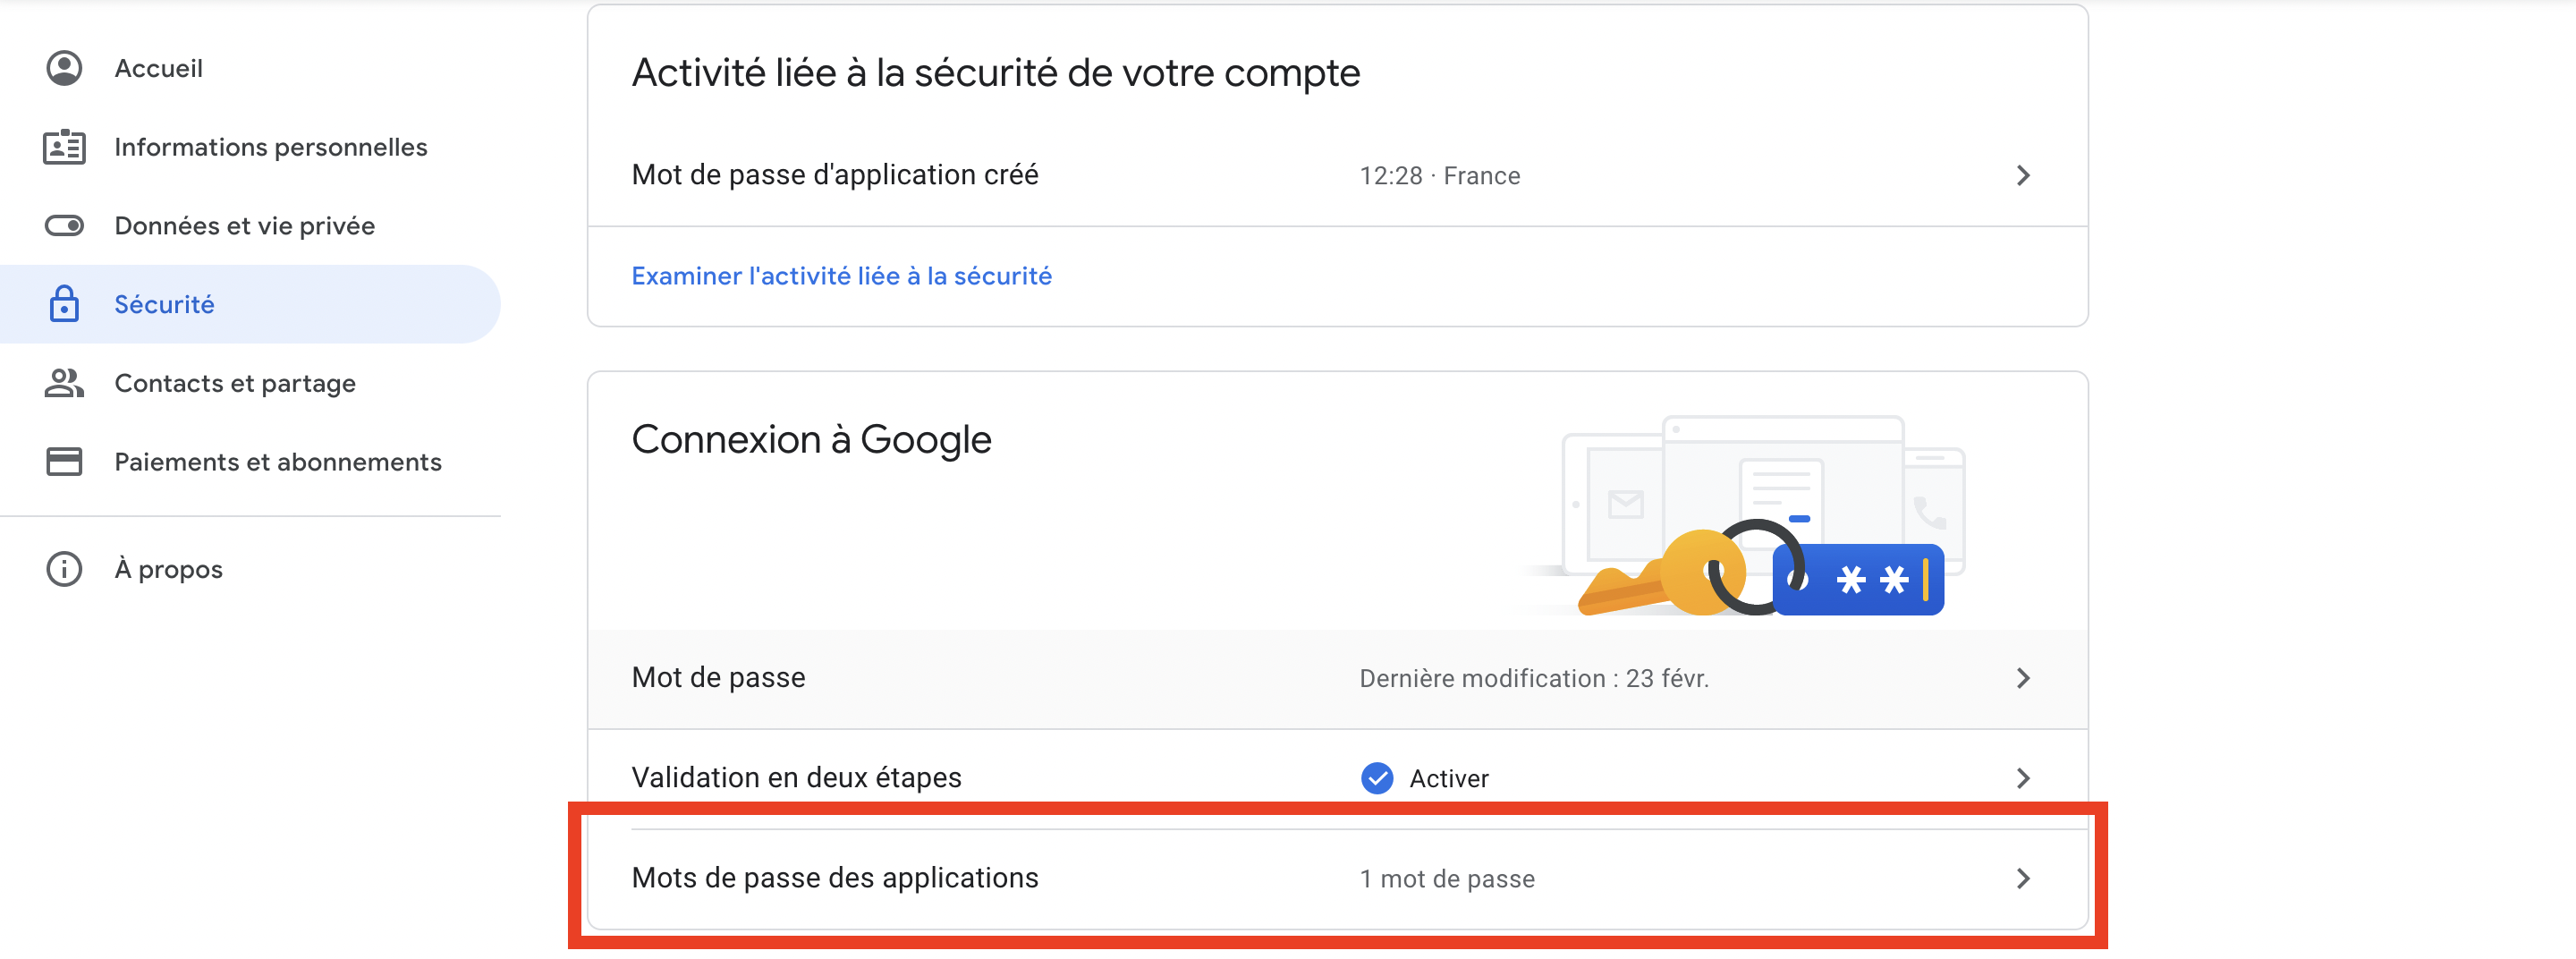Click the Informations personnelles ID card icon
The image size is (2576, 959).
(64, 147)
